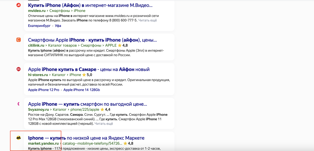This screenshot has height=151, width=314.
Task: Expand M.Video snippet with 'Читать ещё'
Action: click(148, 20)
